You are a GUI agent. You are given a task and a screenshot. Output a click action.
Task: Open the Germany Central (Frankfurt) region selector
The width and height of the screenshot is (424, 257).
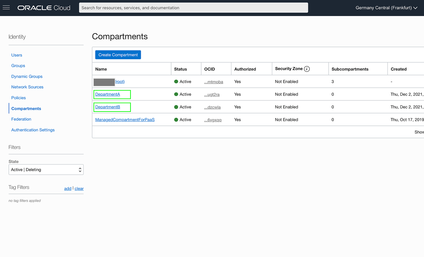point(386,8)
